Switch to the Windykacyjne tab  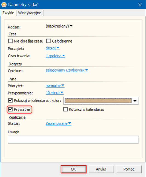coord(30,13)
